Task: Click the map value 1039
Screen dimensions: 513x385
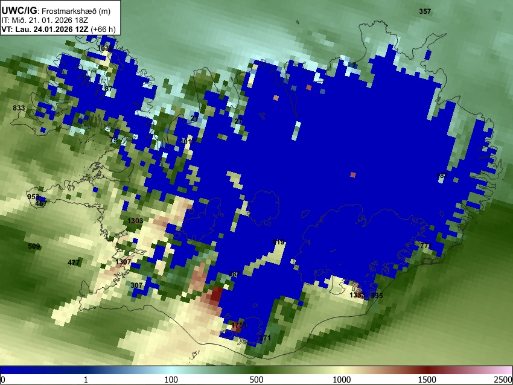Action: (105, 48)
